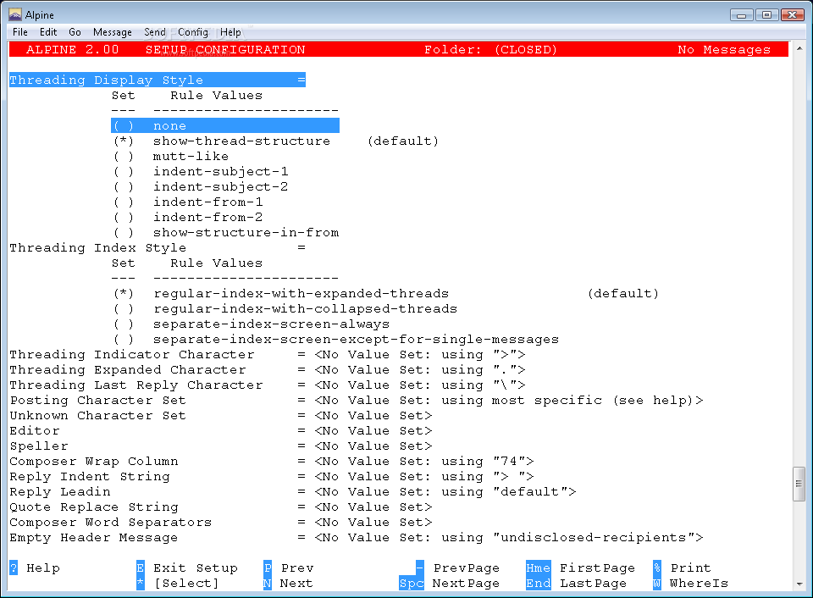Open the File menu

[x=20, y=32]
